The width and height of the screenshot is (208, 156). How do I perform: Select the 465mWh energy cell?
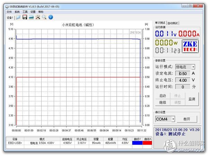point(111,143)
